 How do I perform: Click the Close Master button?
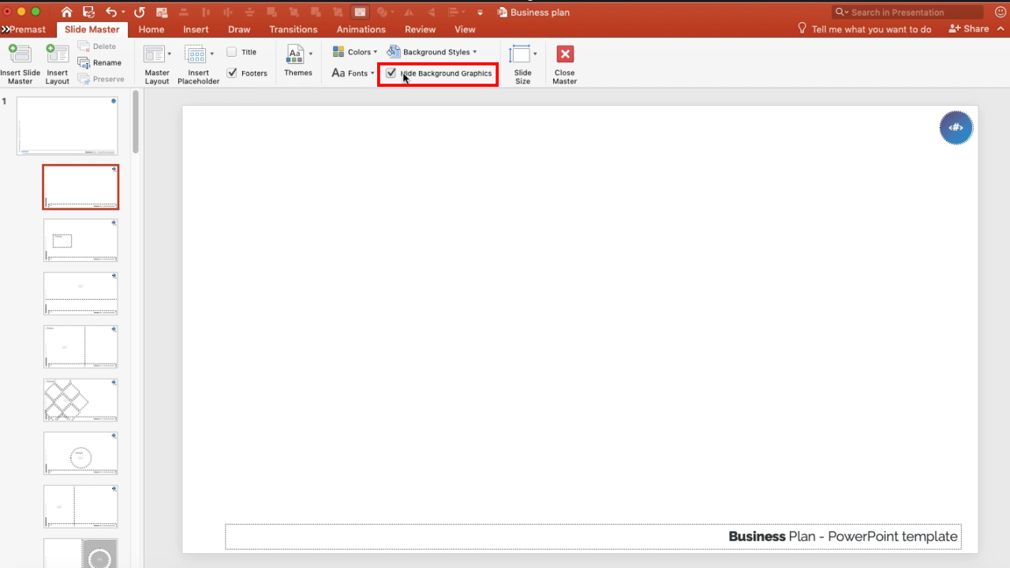564,63
